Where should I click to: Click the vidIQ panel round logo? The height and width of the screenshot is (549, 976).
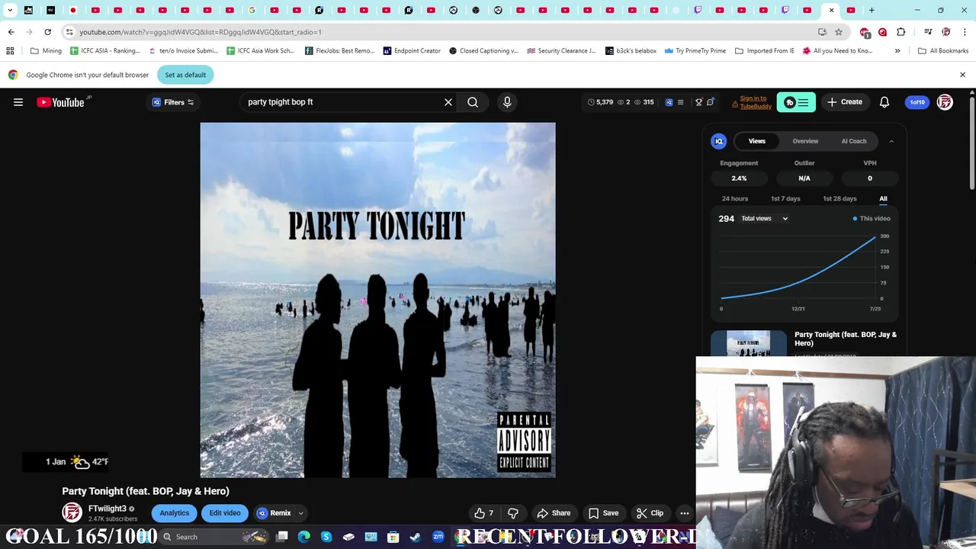[718, 141]
